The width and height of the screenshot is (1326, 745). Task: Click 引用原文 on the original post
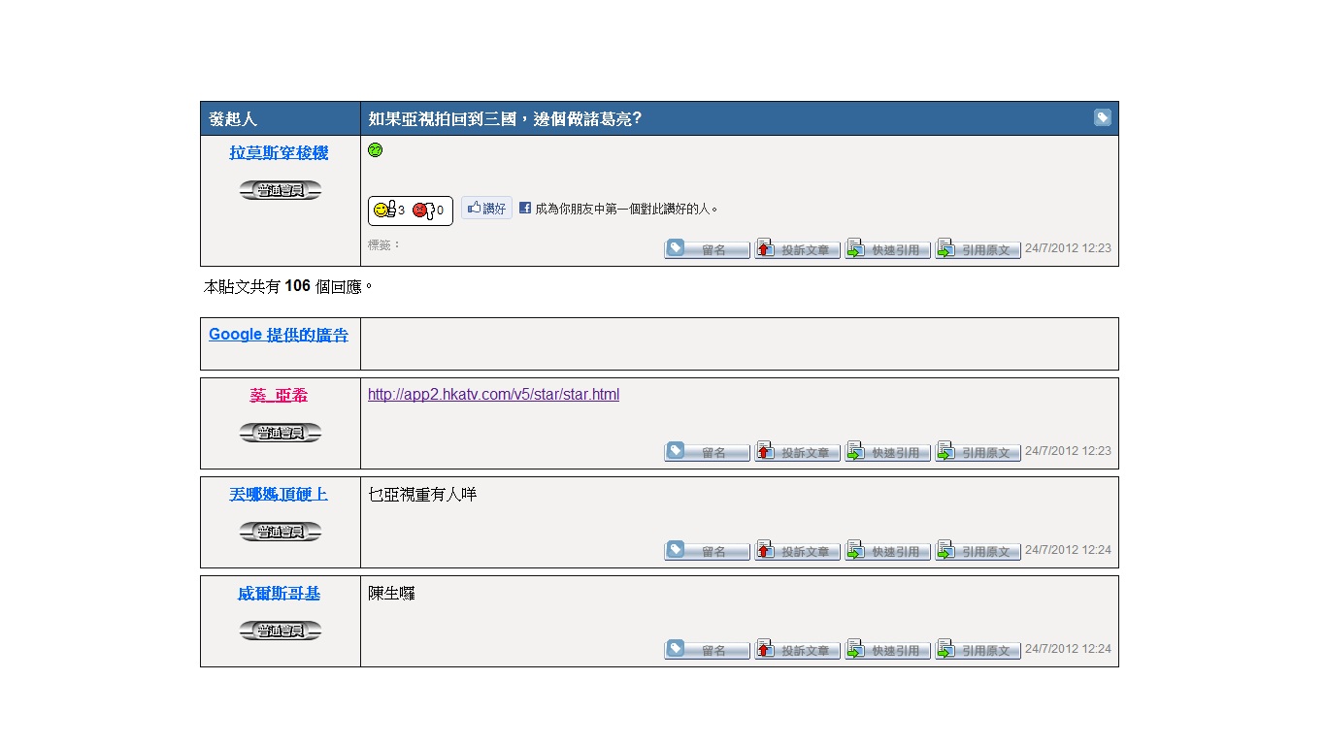tap(978, 249)
